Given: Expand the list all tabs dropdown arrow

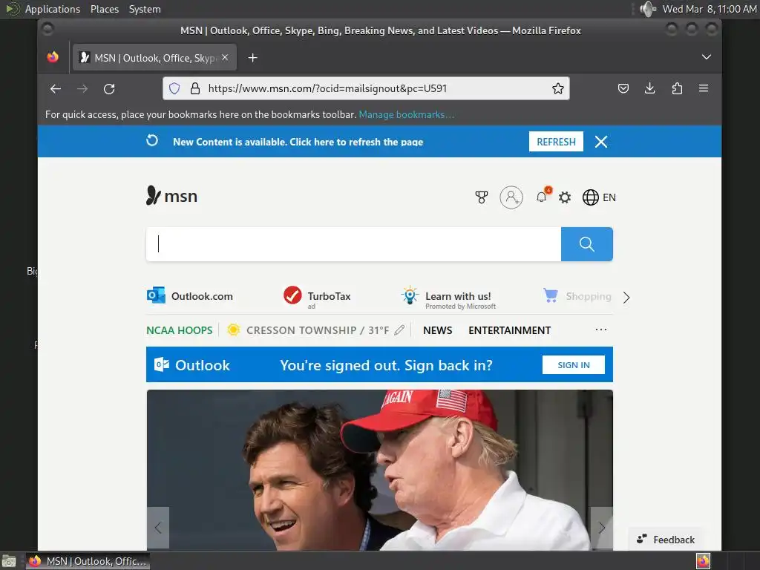Looking at the screenshot, I should 707,57.
